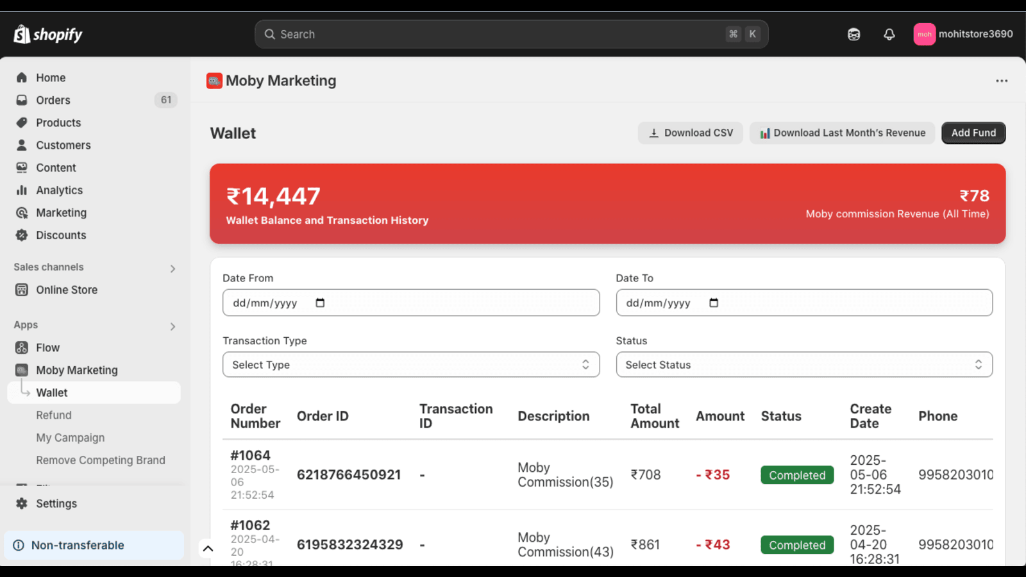Click the Settings gear icon
1026x577 pixels.
point(22,503)
